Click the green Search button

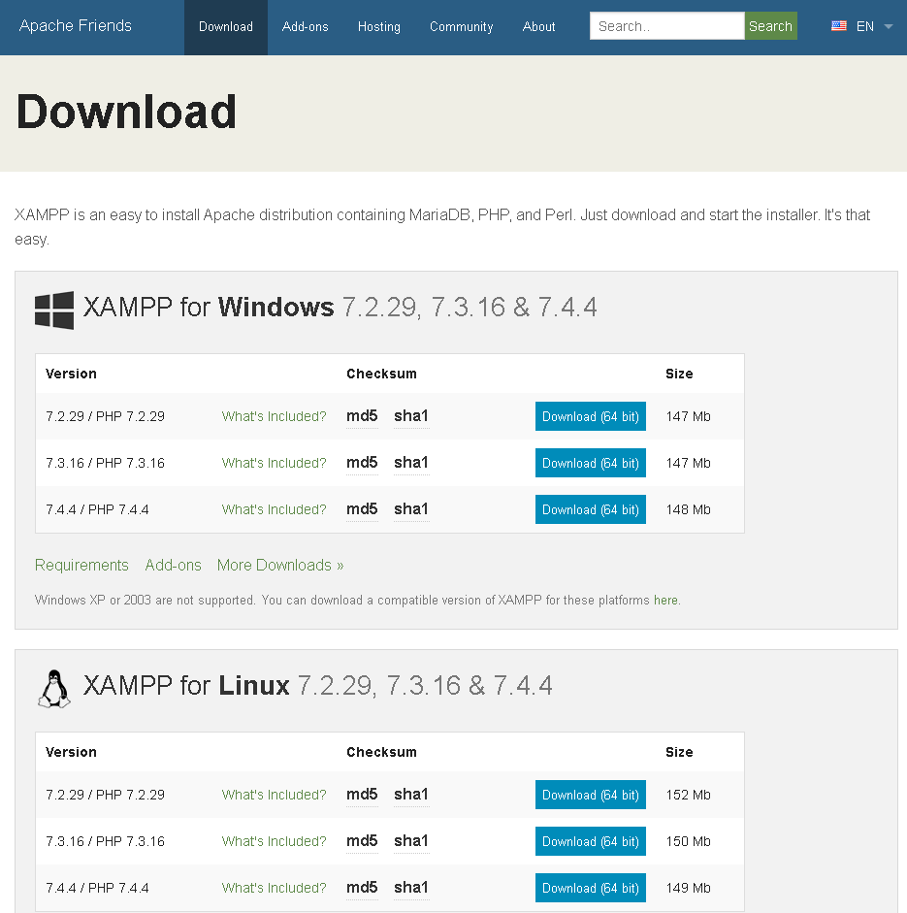click(x=771, y=25)
